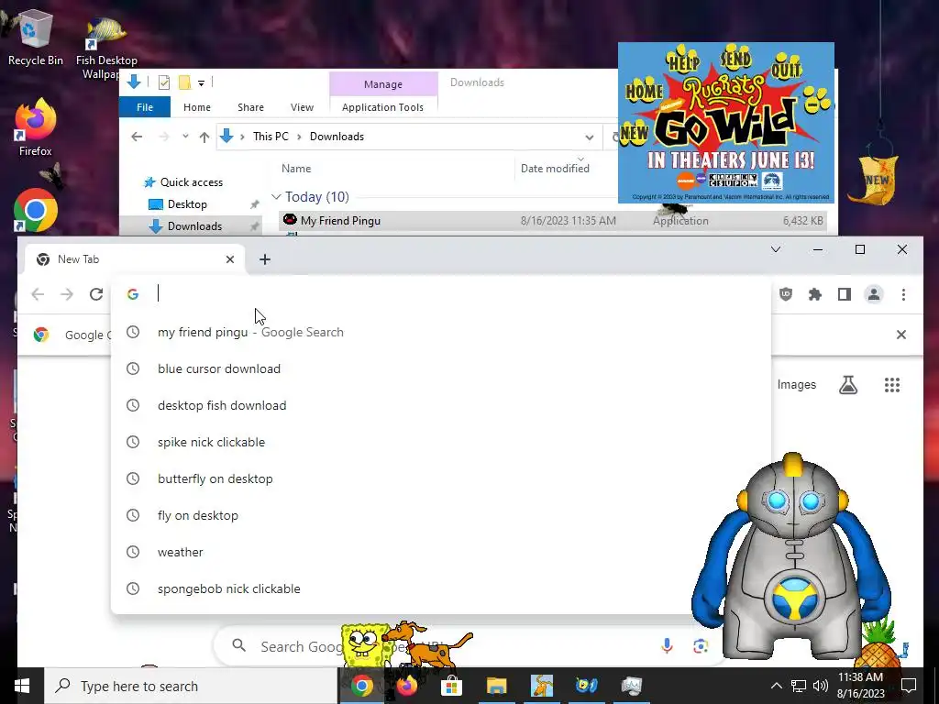Select suggestion 'fly on desktop'
Viewport: 939px width, 704px height.
pos(441,515)
